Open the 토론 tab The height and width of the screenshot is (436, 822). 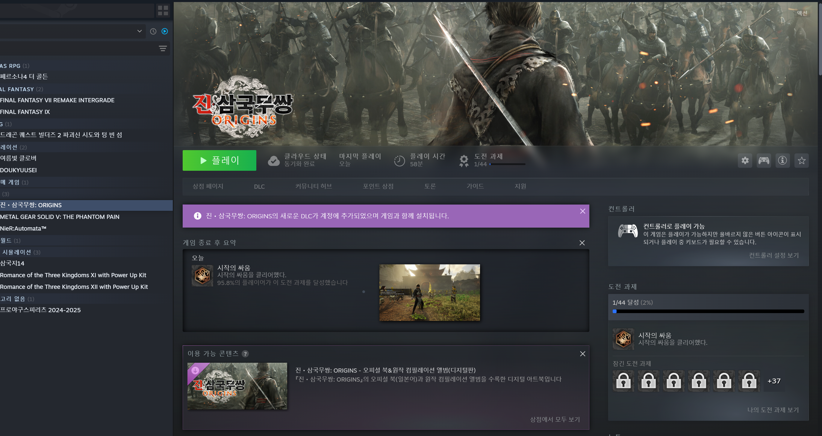[x=430, y=186]
